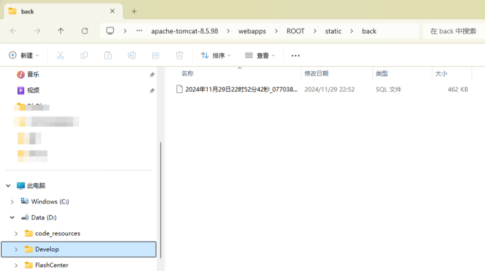Image resolution: width=485 pixels, height=271 pixels.
Task: Click the Paste clipboard icon
Action: click(108, 56)
